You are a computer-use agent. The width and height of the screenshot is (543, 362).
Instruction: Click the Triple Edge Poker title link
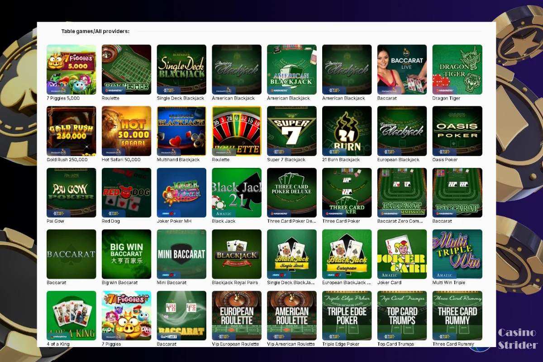point(340,344)
